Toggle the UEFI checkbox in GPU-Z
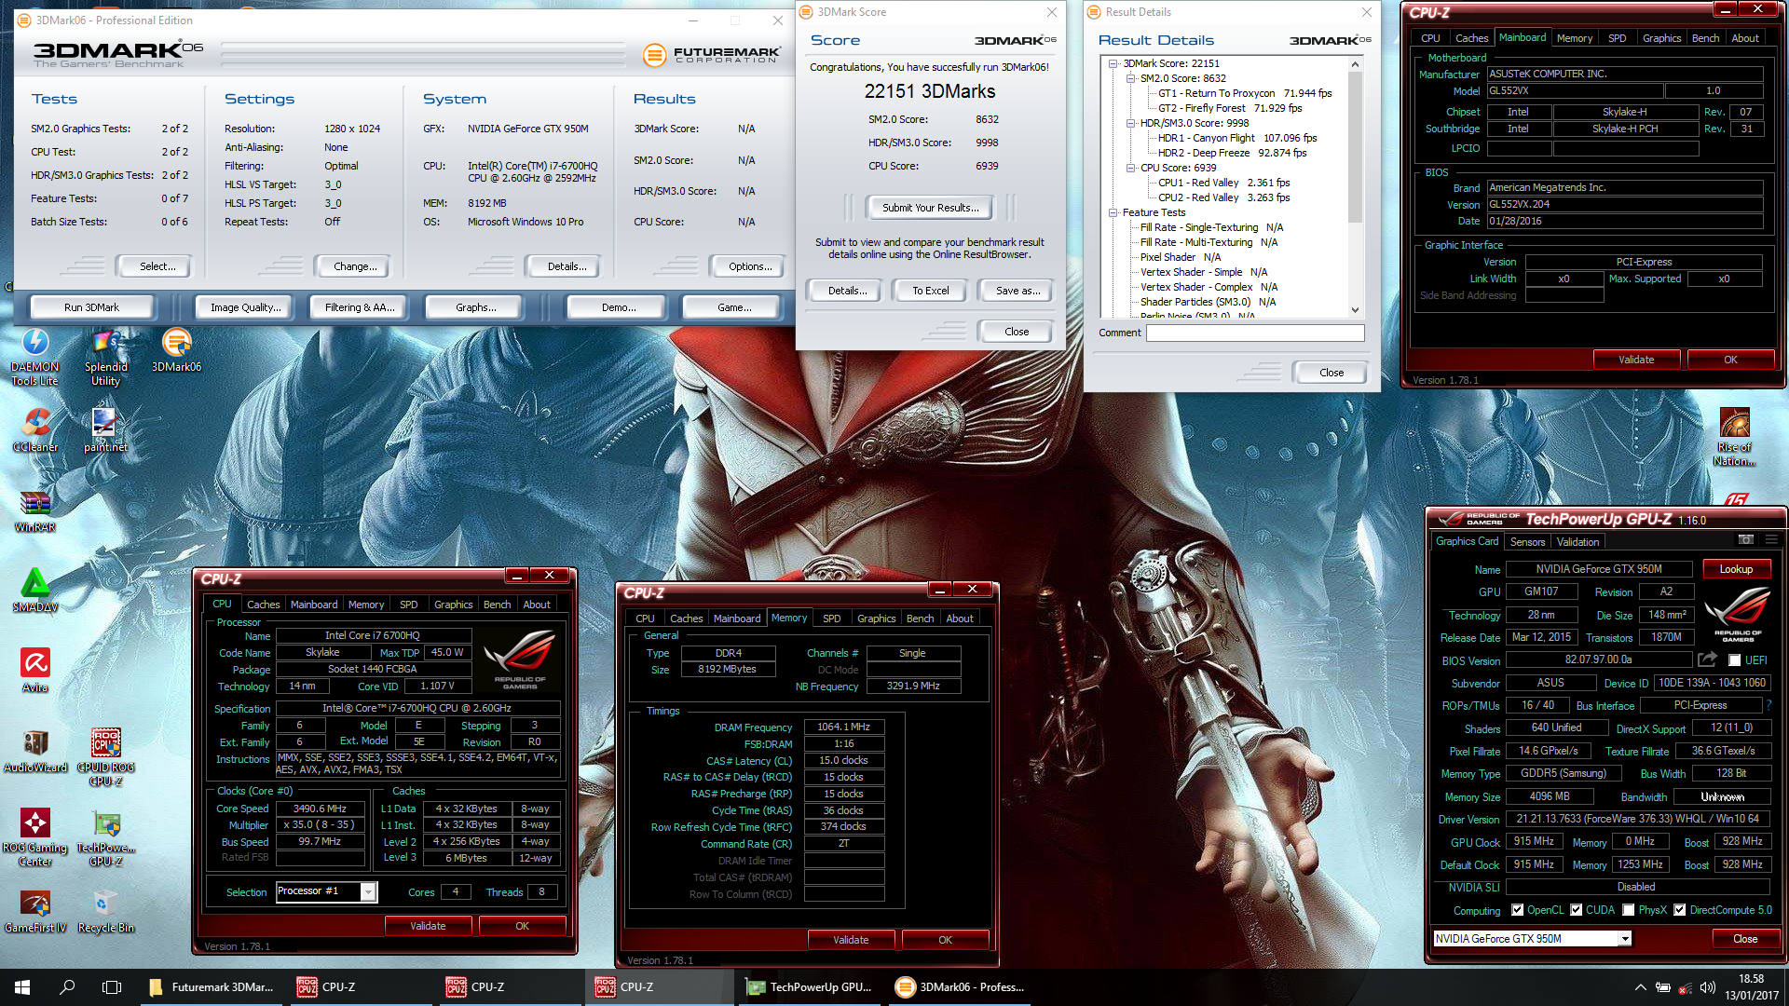The image size is (1789, 1006). [x=1734, y=660]
